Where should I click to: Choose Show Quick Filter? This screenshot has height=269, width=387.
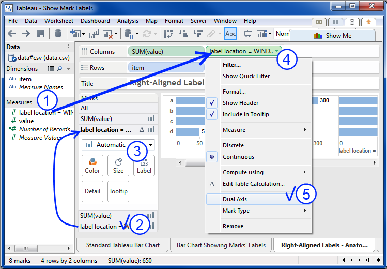[258, 76]
